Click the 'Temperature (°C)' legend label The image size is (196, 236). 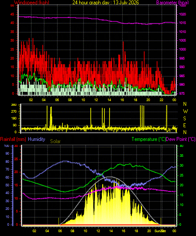(148, 139)
